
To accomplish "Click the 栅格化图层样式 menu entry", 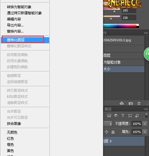I will point(19,46).
